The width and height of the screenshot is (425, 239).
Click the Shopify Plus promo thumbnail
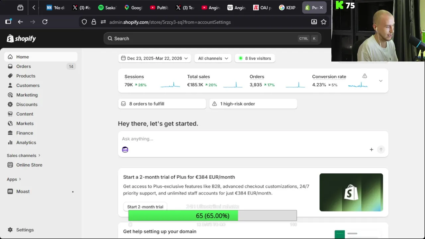(351, 192)
